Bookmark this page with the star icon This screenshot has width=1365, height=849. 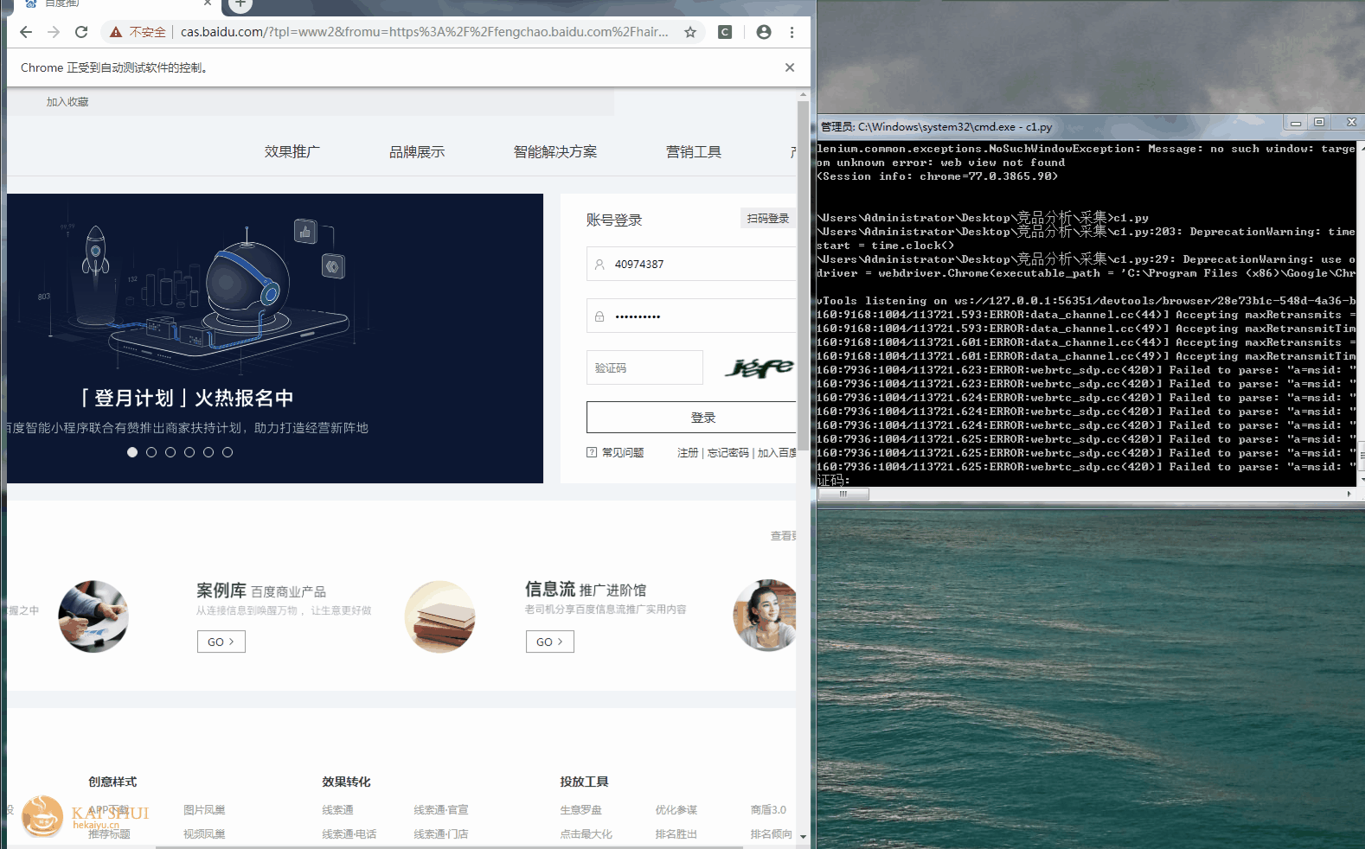690,32
